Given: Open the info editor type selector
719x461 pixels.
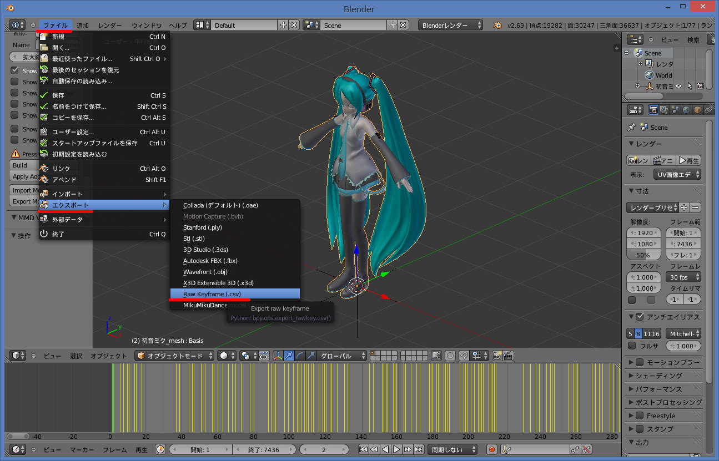Looking at the screenshot, I should [x=17, y=25].
